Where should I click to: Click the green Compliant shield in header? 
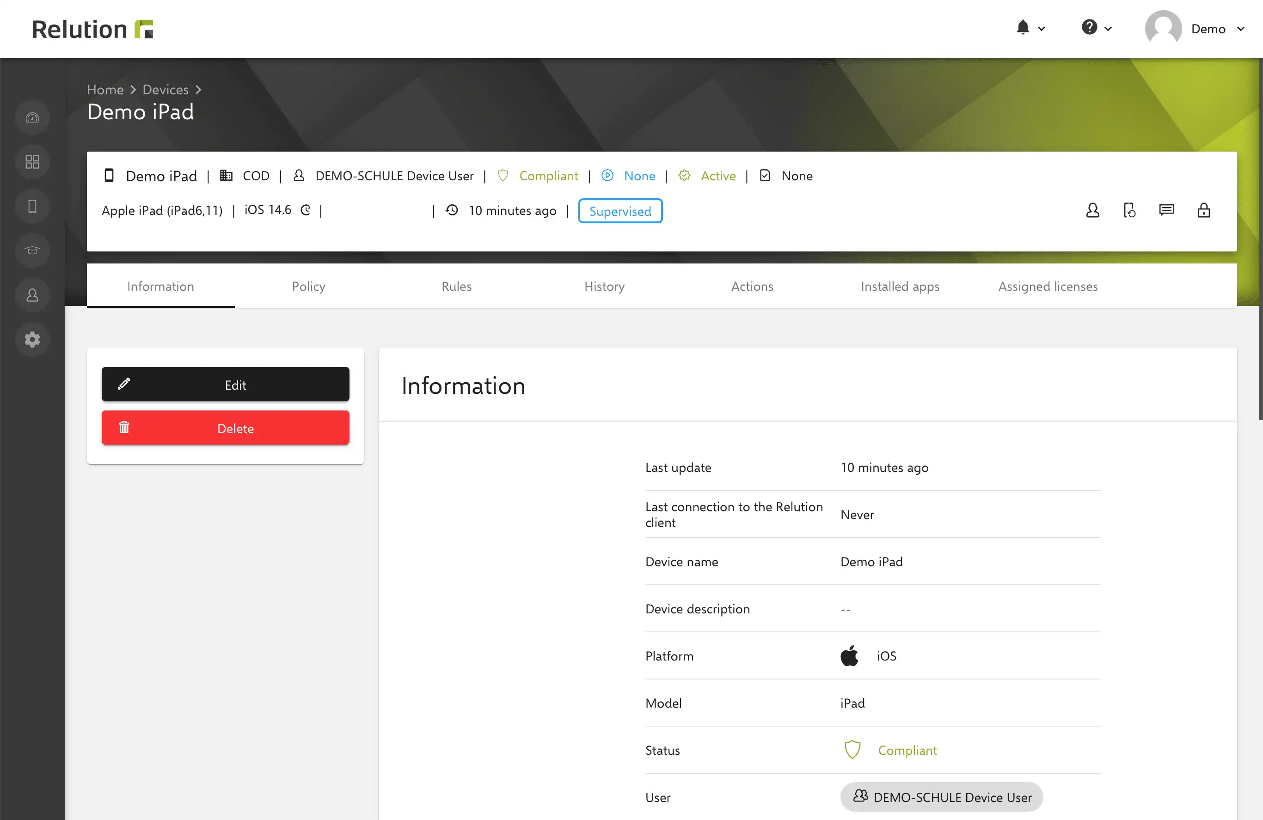coord(503,175)
